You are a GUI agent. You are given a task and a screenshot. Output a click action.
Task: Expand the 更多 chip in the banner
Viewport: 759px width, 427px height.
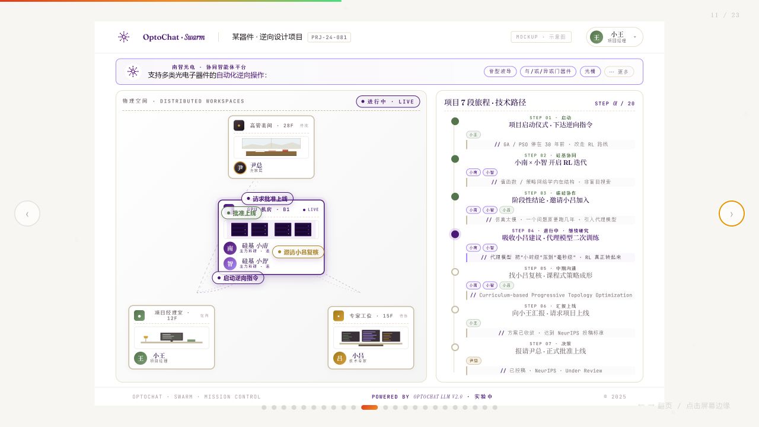pyautogui.click(x=619, y=72)
